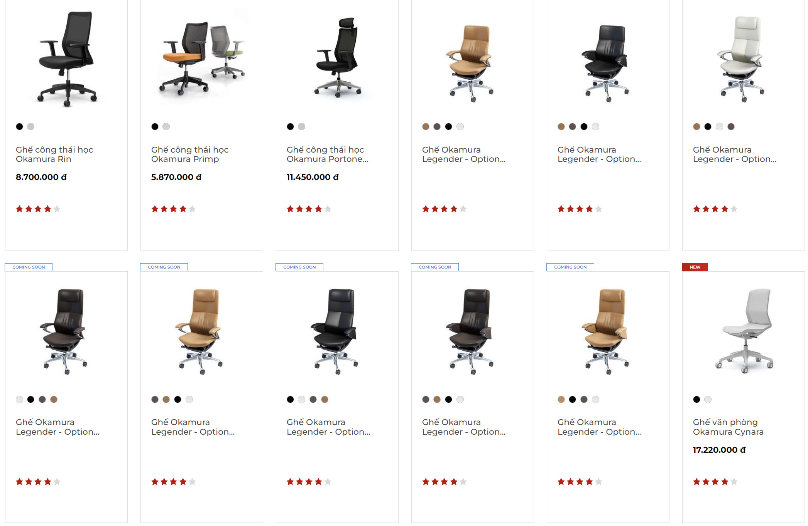The image size is (808, 526).
Task: Open Okamura Rin chair product image
Action: pos(67,59)
